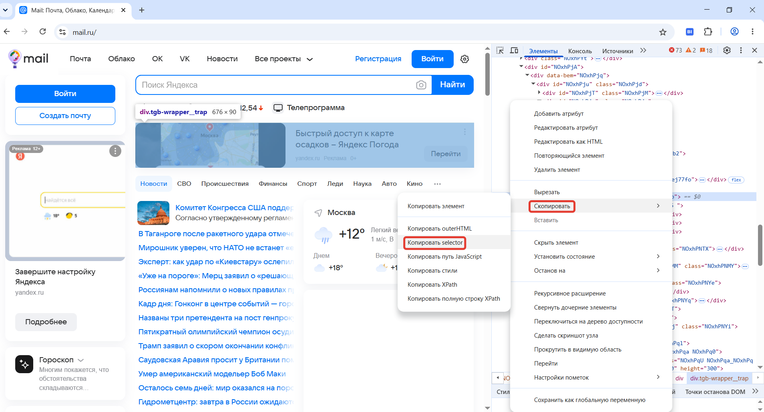This screenshot has height=412, width=764.
Task: Click the camera image-search icon in search box
Action: [x=421, y=85]
